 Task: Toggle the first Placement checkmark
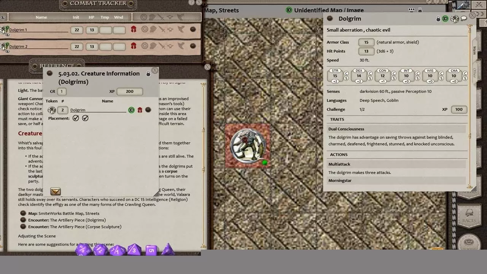(x=76, y=118)
